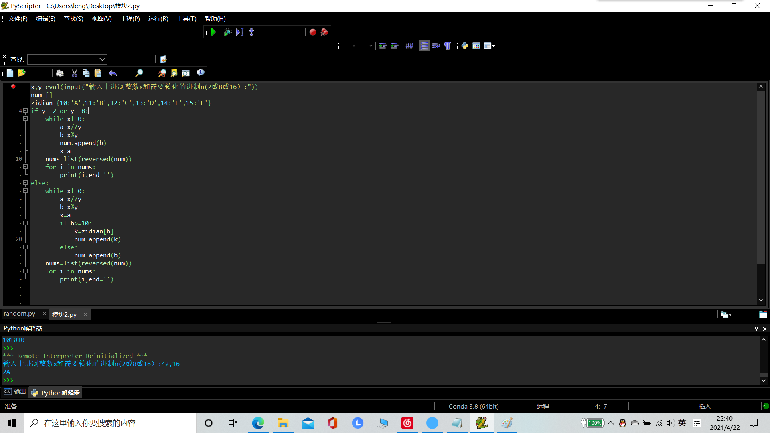Switch to the random.py tab
Viewport: 770px width, 433px height.
[x=19, y=314]
